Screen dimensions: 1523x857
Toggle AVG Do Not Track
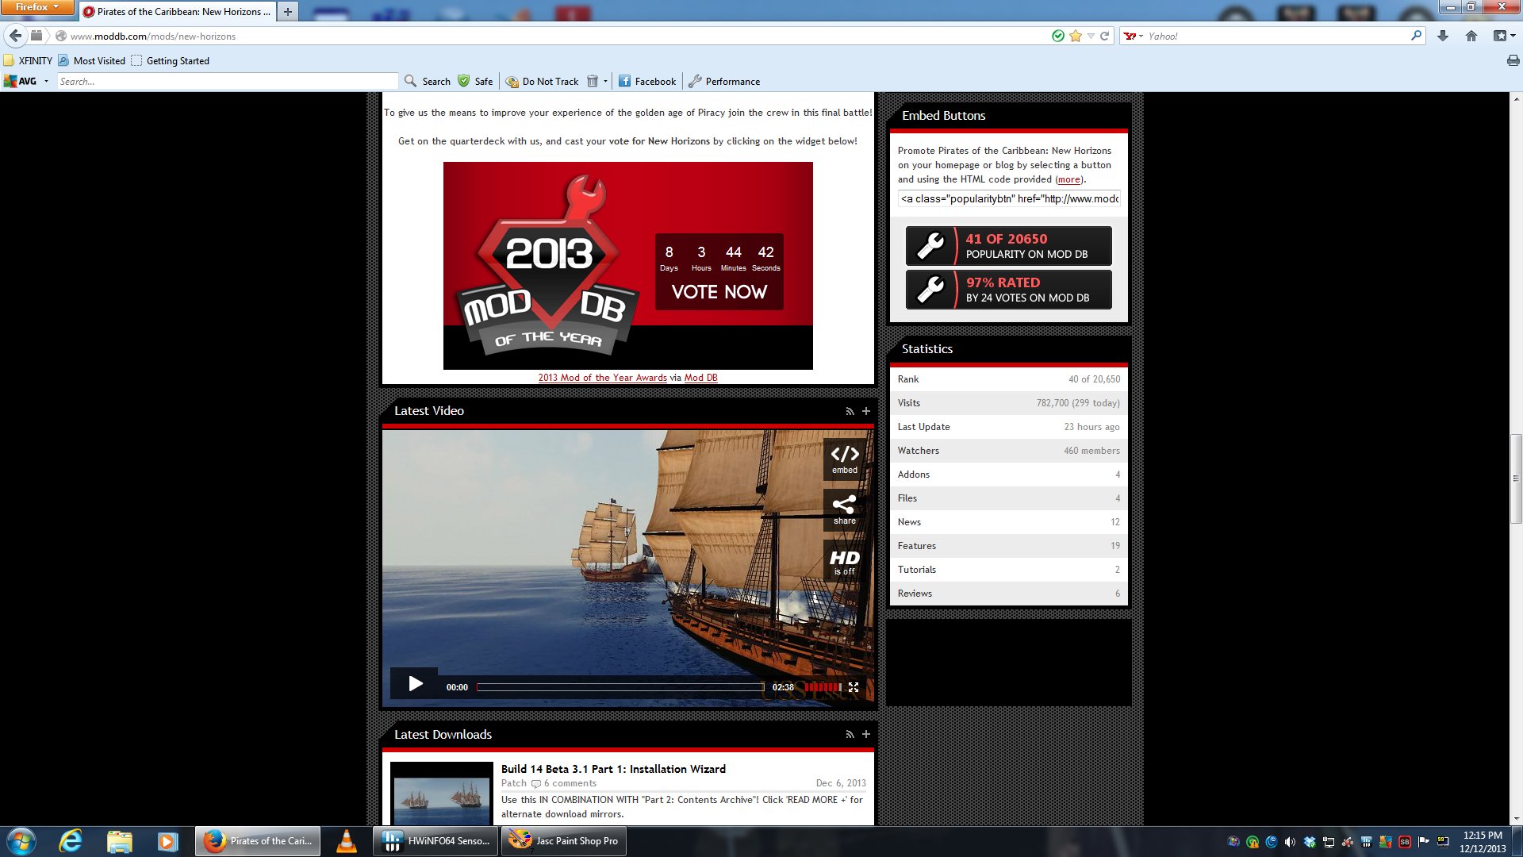(543, 81)
